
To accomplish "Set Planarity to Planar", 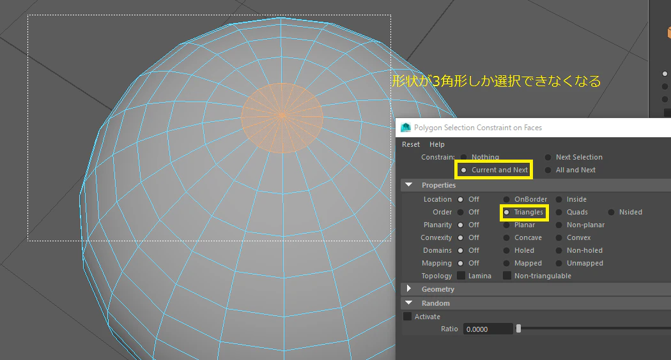I will pyautogui.click(x=506, y=225).
